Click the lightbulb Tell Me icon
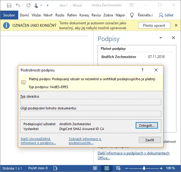Image resolution: width=181 pixels, height=172 pixels. point(132,15)
